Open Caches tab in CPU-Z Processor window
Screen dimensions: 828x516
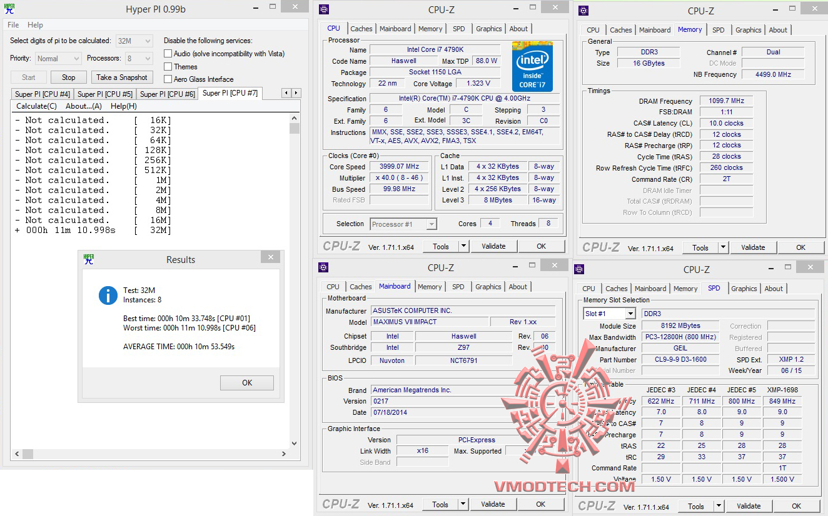point(361,29)
